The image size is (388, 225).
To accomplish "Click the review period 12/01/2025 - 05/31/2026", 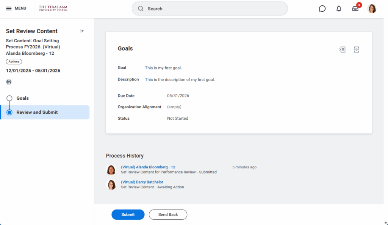I will coord(33,71).
